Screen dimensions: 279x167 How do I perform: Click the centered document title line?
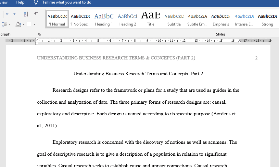coord(138,74)
